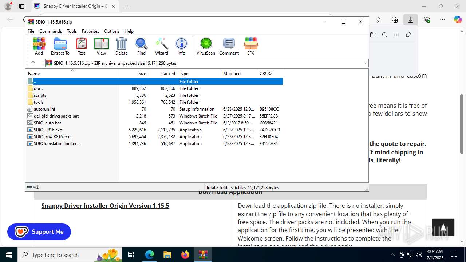This screenshot has width=466, height=262.
Task: Open Task View on taskbar
Action: tap(131, 255)
